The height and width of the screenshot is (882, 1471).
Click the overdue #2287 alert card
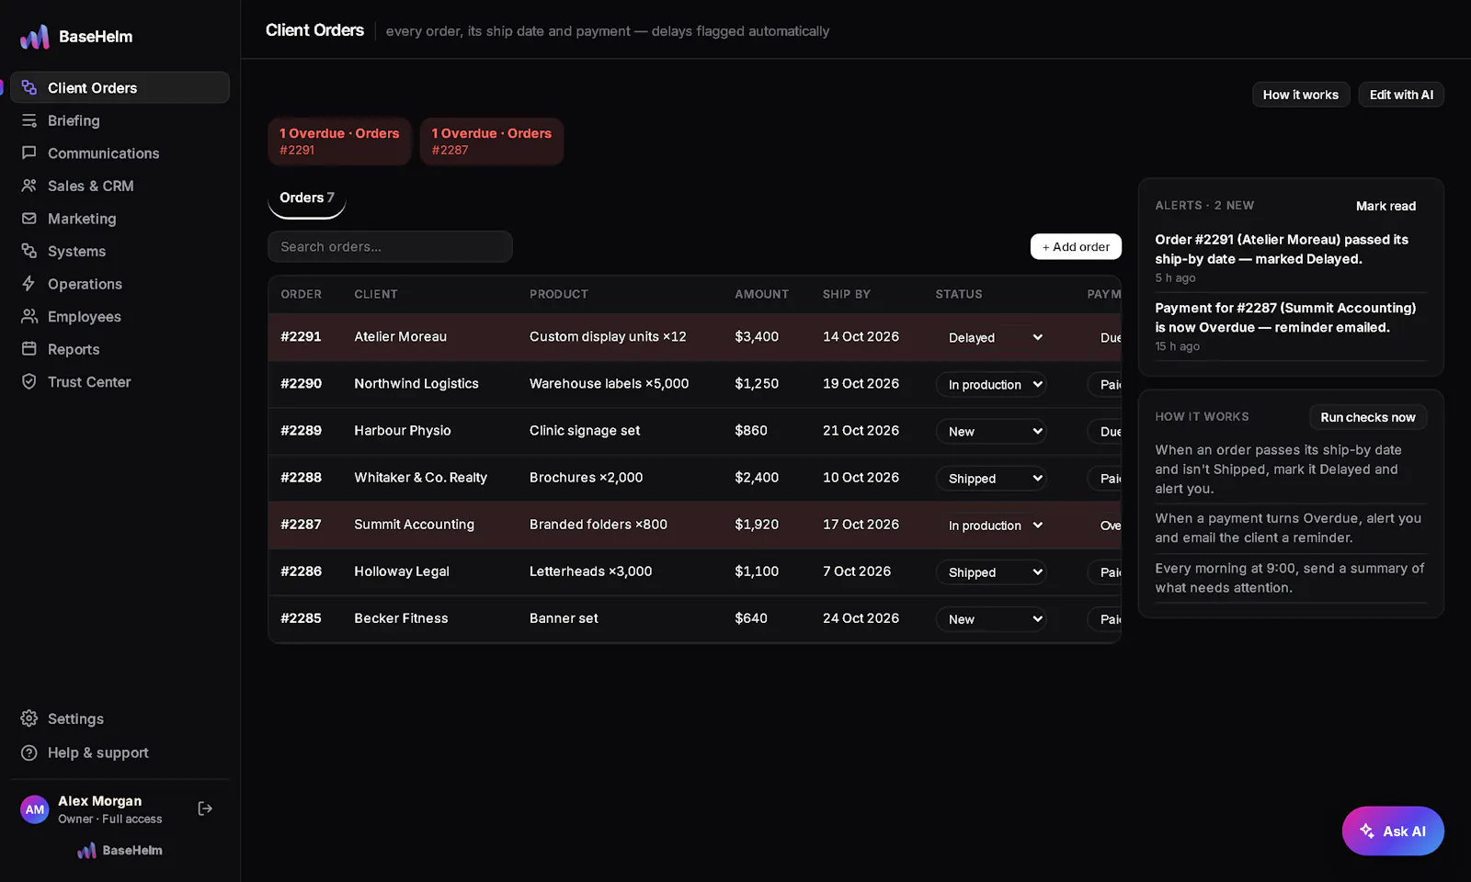[492, 141]
